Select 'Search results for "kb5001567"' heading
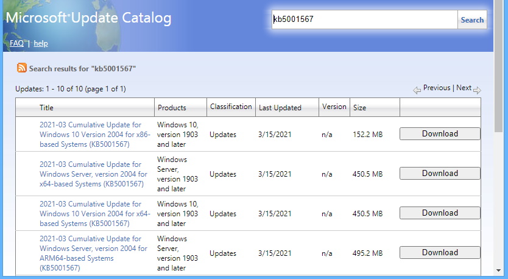The height and width of the screenshot is (279, 508). pyautogui.click(x=82, y=69)
